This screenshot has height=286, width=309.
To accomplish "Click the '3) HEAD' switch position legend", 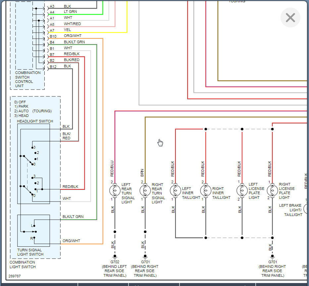I will (22, 116).
